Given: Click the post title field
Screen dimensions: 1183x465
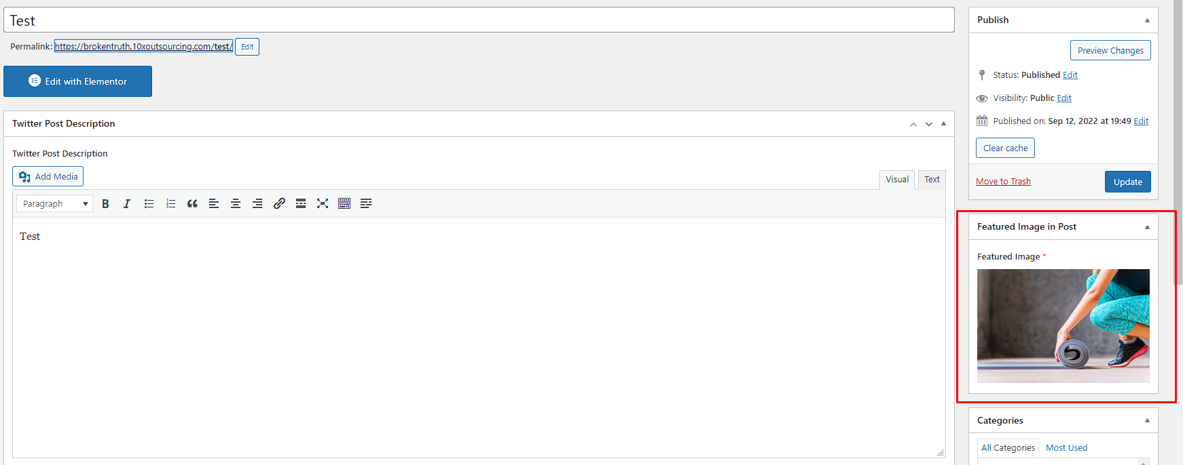Looking at the screenshot, I should [479, 20].
